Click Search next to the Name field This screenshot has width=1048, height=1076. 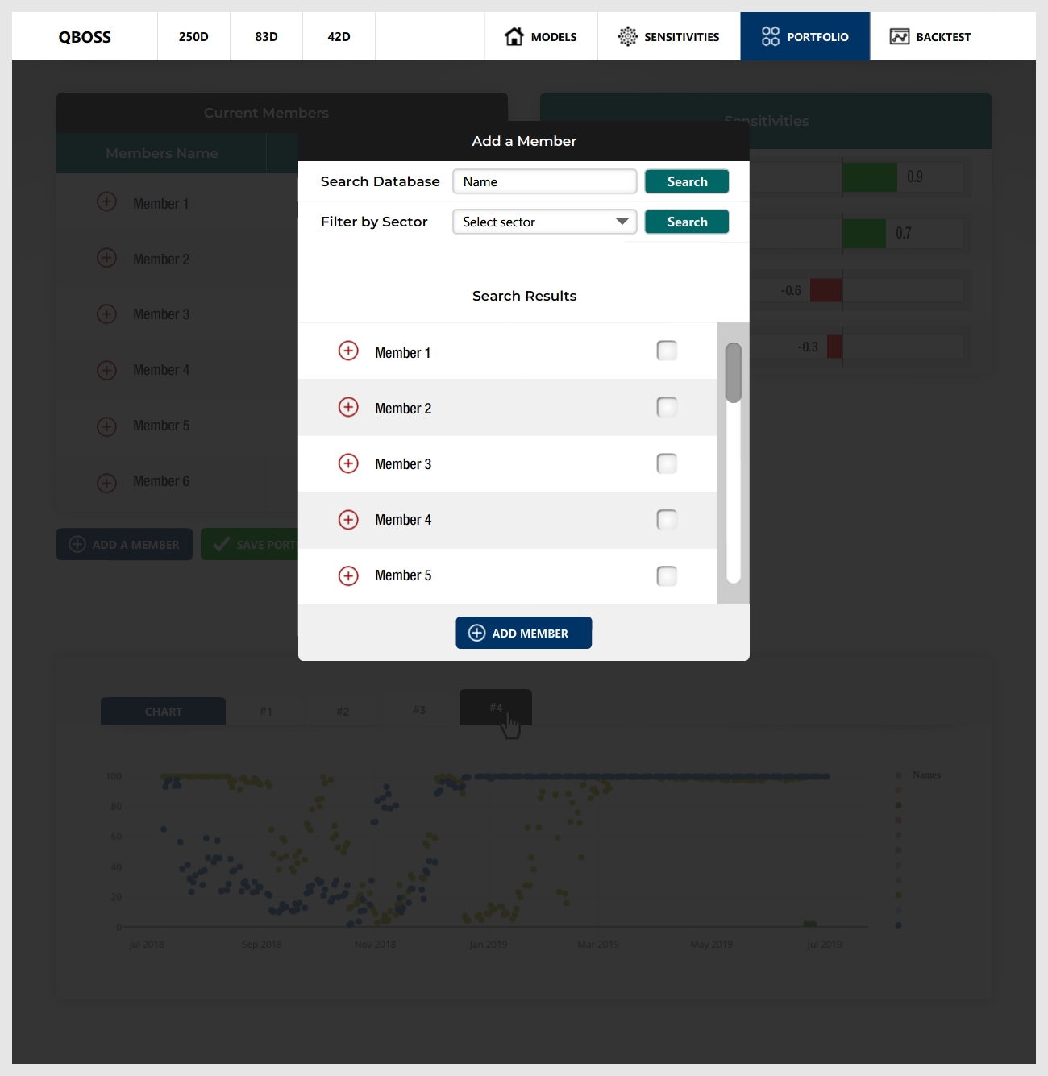[x=687, y=181]
